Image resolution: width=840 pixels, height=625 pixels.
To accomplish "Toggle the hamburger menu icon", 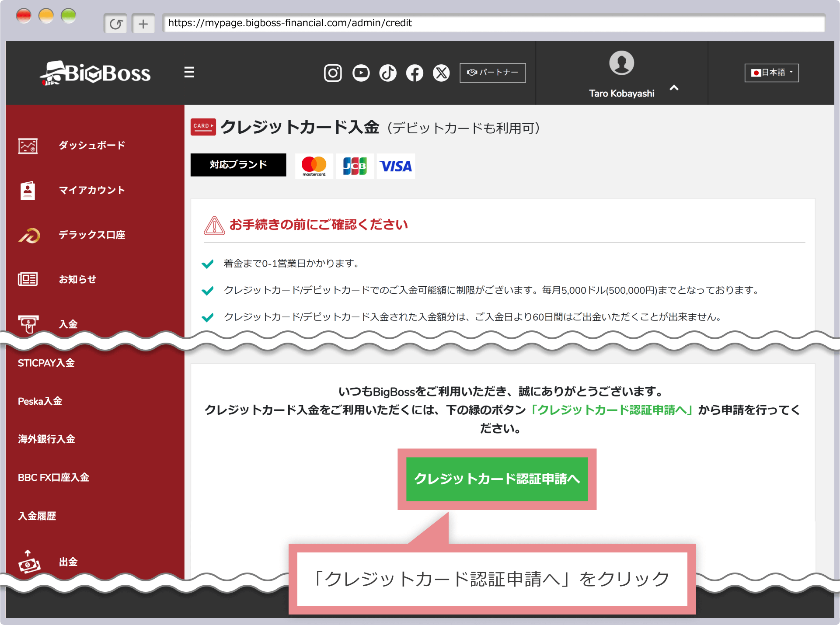I will (189, 72).
